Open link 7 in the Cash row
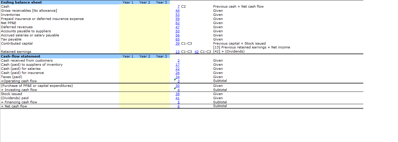The height and width of the screenshot is (142, 398). (x=179, y=6)
